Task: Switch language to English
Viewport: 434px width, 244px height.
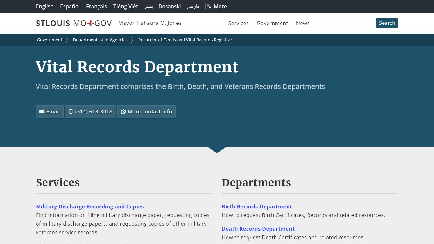Action: [45, 6]
